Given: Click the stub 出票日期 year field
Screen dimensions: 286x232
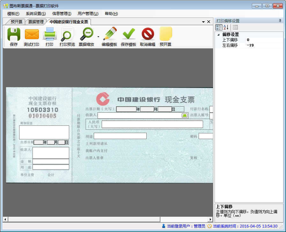Looking at the screenshot, I should click(x=38, y=142).
